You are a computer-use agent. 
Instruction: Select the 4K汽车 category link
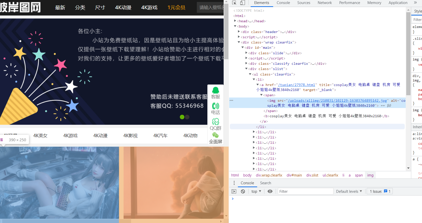coord(160,135)
